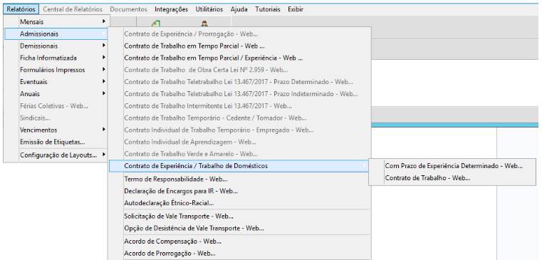Choose Com Prazo de Experiência Determinado - Web
Image resolution: width=542 pixels, height=260 pixels.
coord(452,166)
